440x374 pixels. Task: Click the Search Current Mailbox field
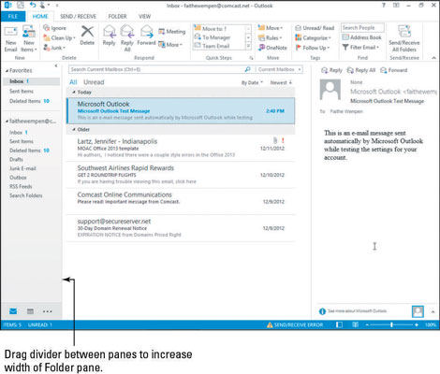pos(156,69)
